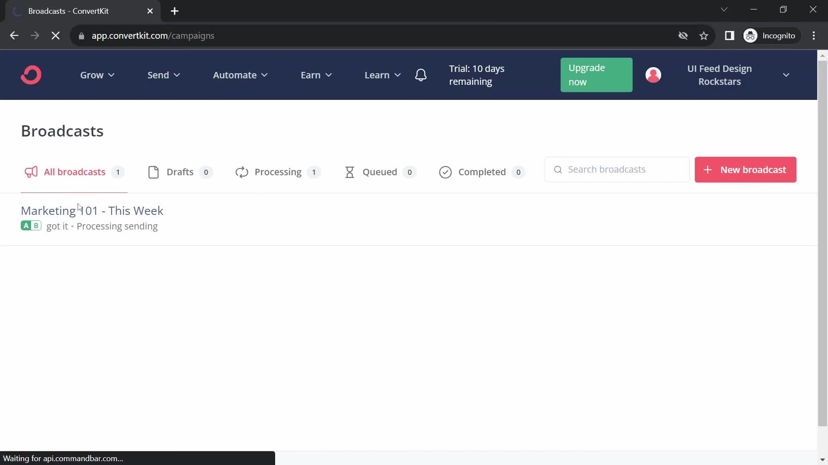
Task: Click the ConvertKit logo icon
Action: pos(31,75)
